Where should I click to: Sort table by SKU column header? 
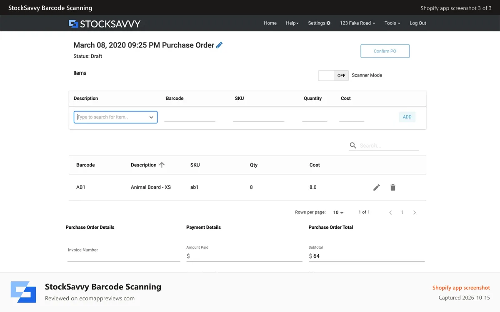pos(195,165)
